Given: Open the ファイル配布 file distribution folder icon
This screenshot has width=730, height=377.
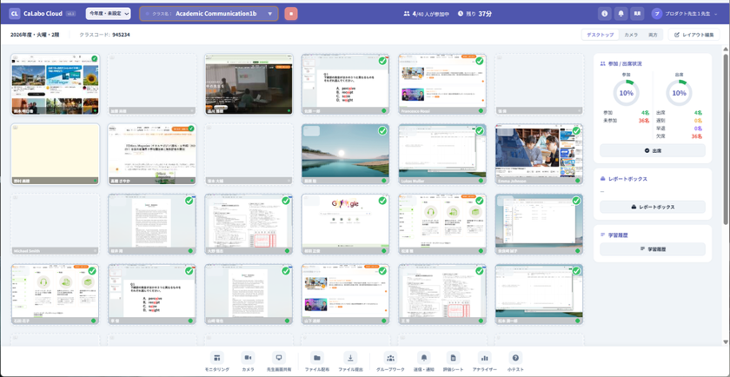Looking at the screenshot, I should click(316, 358).
